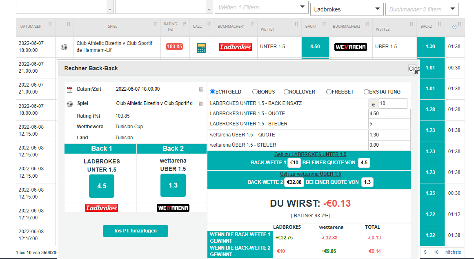
Task: Expand Buchmacher 2 filtern dropdown
Action: [422, 9]
